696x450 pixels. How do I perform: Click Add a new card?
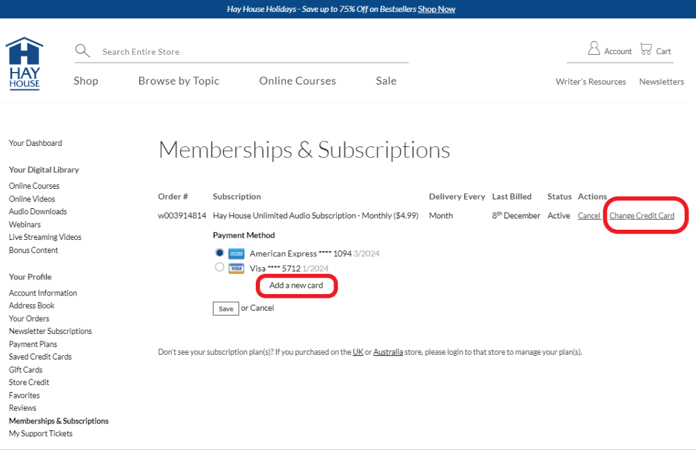(x=296, y=285)
